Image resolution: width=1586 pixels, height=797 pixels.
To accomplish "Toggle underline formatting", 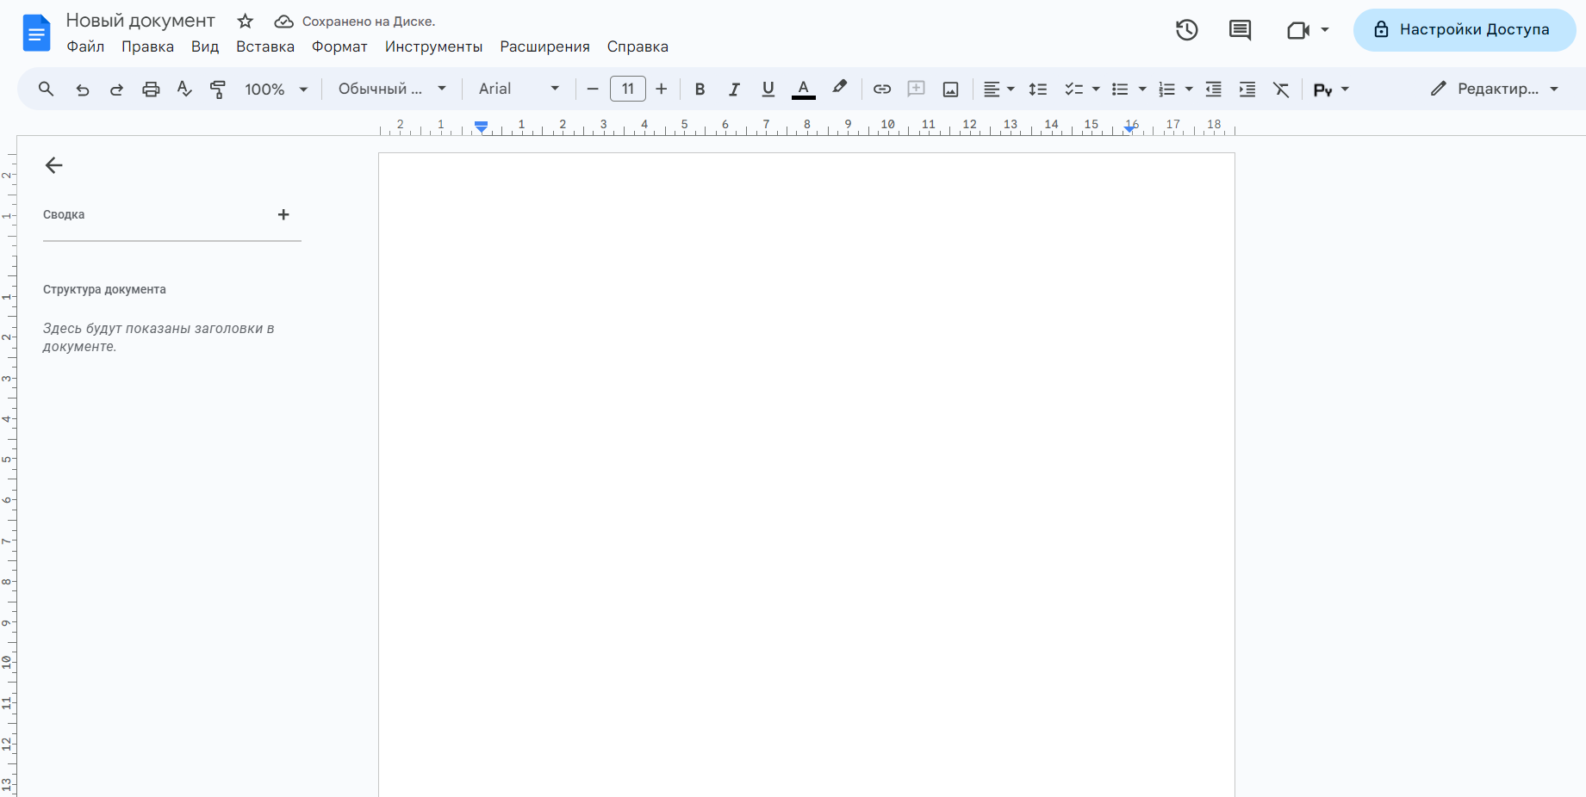I will tap(768, 90).
